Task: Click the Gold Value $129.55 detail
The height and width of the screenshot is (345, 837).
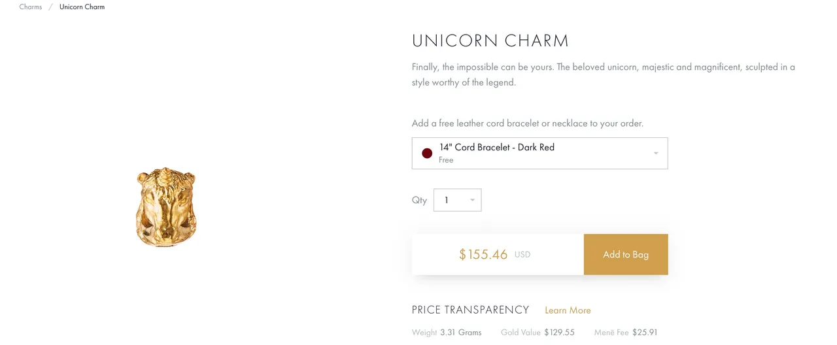Action: [x=538, y=333]
